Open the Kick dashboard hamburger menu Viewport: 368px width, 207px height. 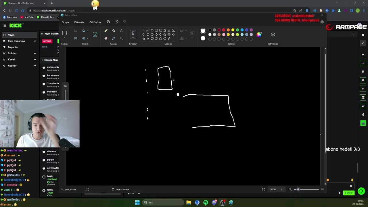tap(5, 26)
